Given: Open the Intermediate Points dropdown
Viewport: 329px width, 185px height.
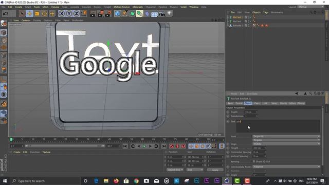Looking at the screenshot, I should (286, 166).
